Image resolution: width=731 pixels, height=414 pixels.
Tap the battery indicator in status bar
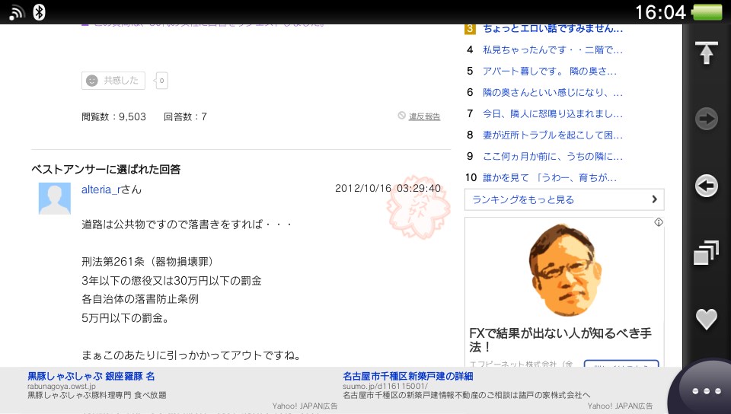point(707,12)
